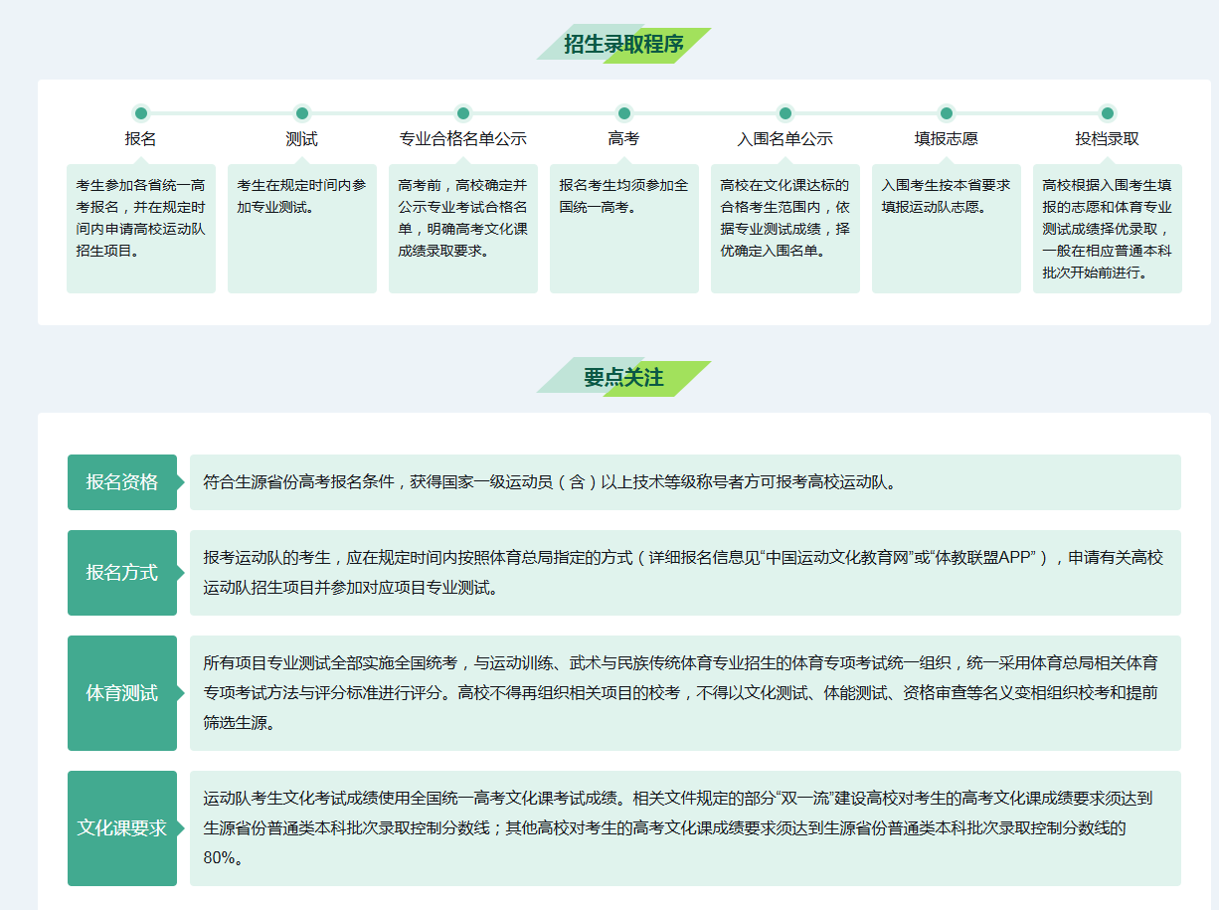Click the 专业合格名单公示 description card
The image size is (1219, 910).
pos(463,229)
